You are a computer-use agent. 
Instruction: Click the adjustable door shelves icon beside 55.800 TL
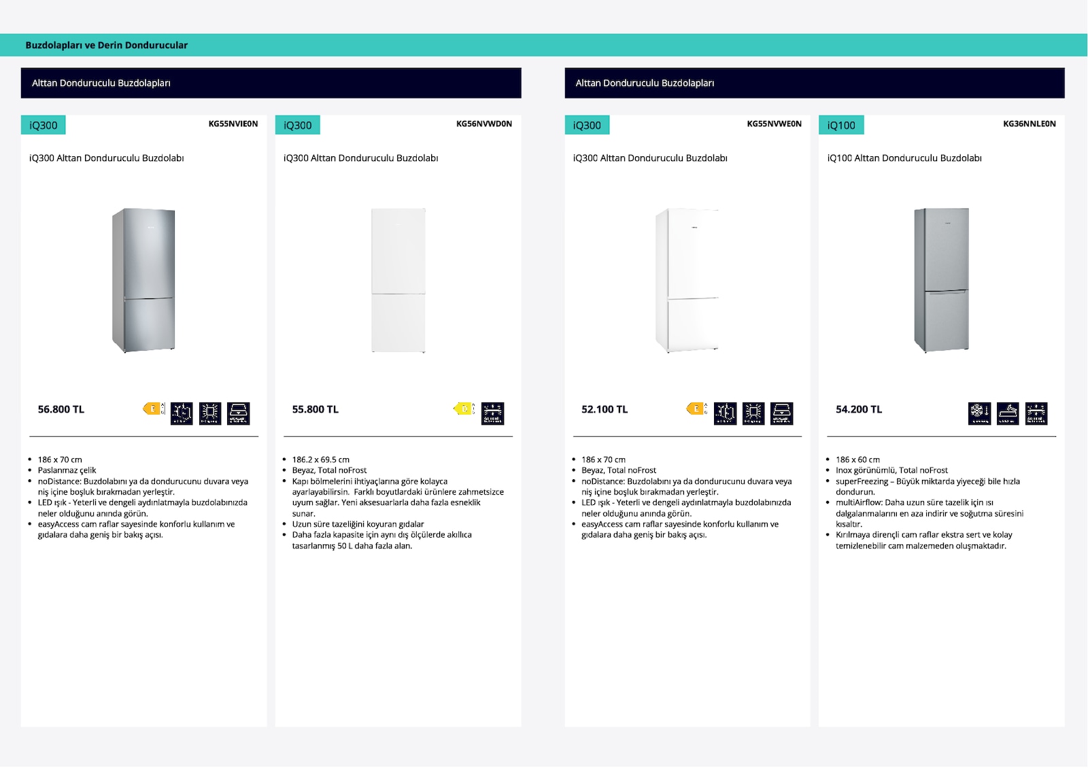click(x=493, y=413)
